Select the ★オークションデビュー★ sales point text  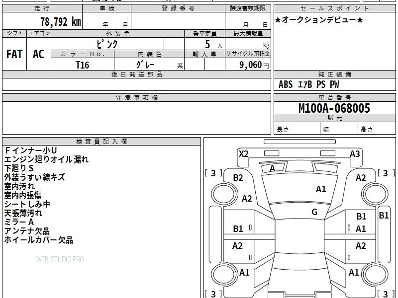coord(319,20)
